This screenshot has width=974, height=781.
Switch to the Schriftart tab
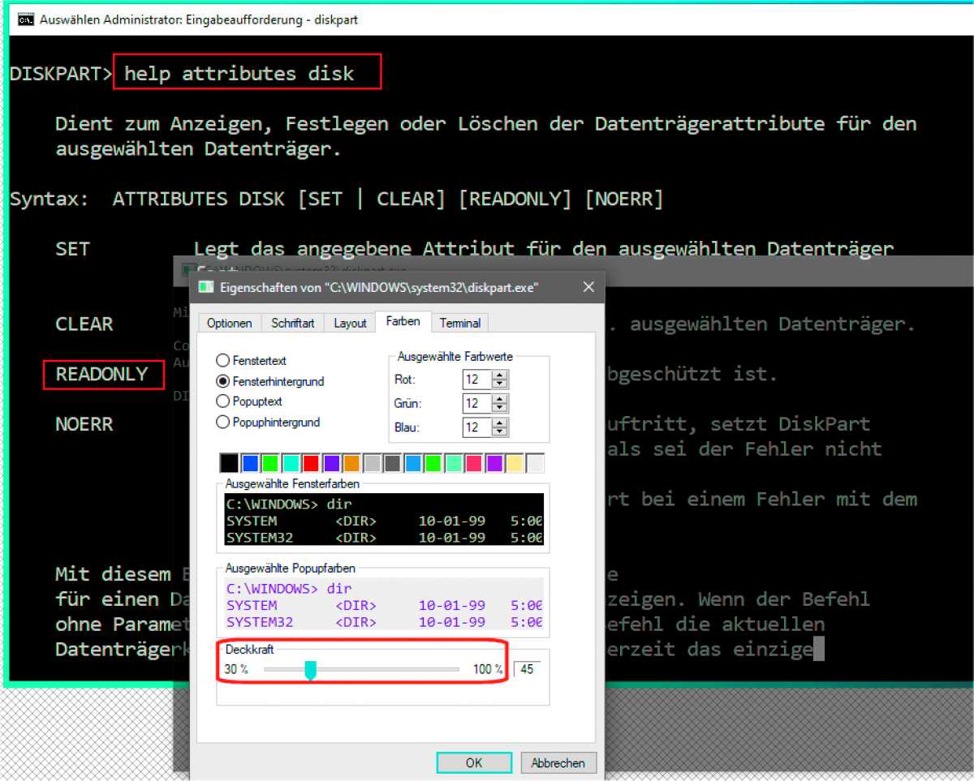click(x=293, y=323)
